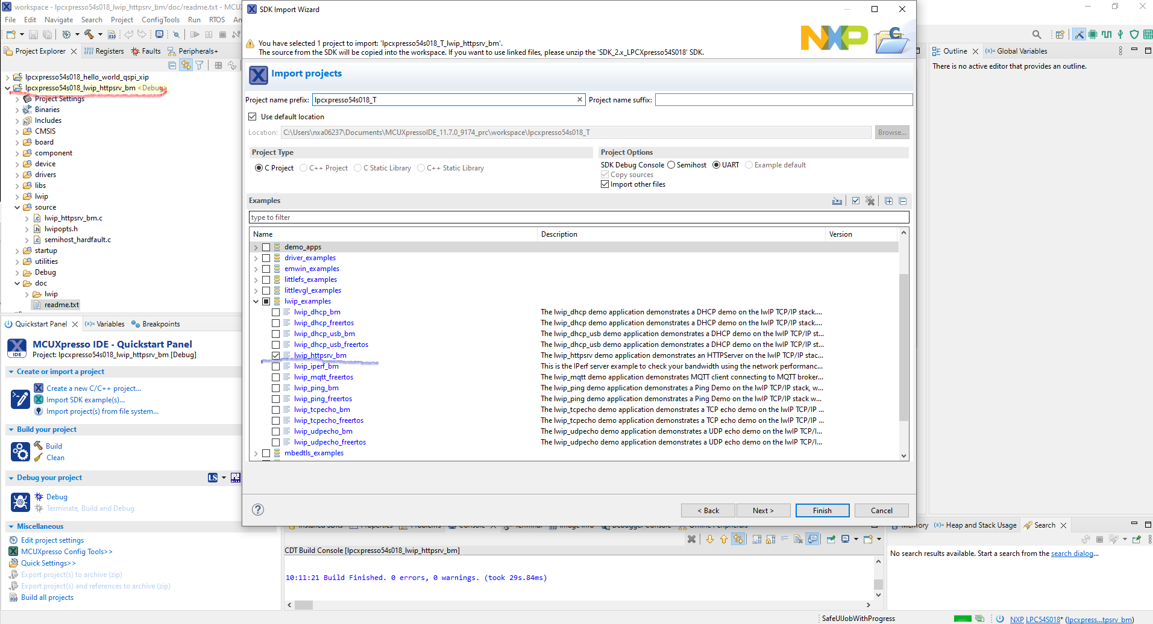Enable the Semihost SDK Debug Console option
This screenshot has width=1153, height=624.
[671, 164]
